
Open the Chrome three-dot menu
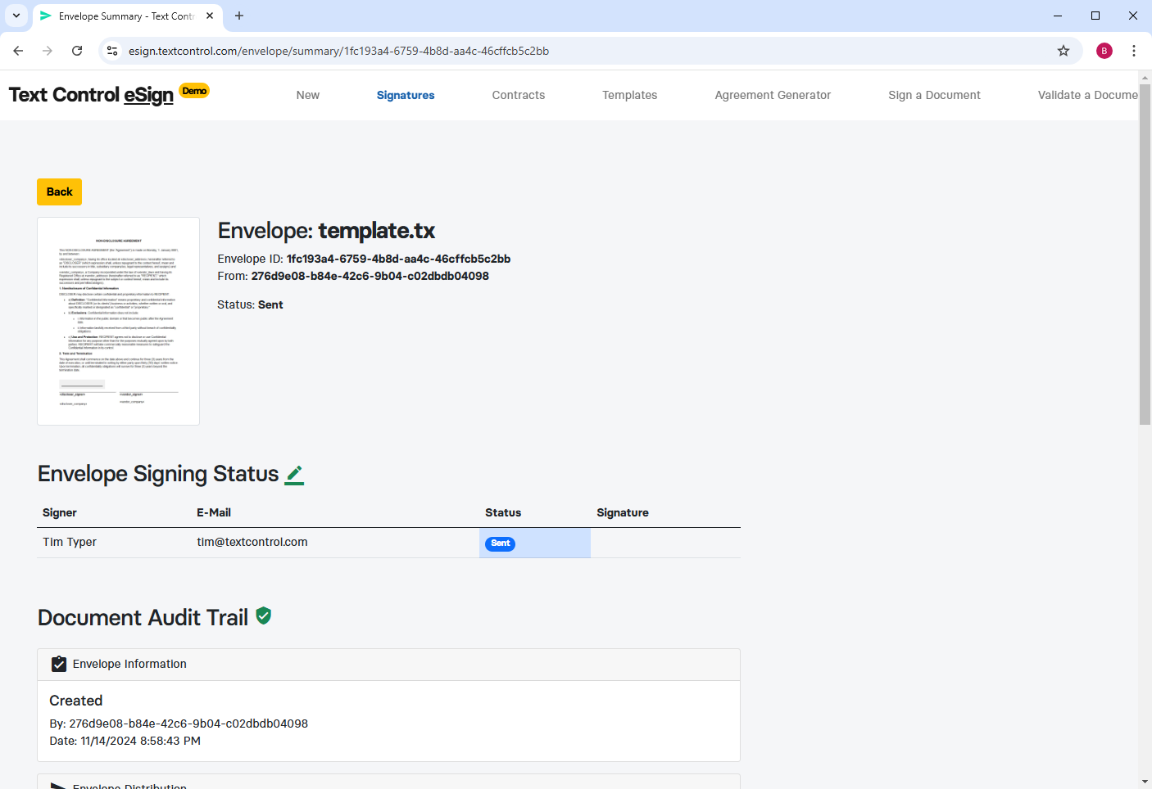pyautogui.click(x=1134, y=51)
